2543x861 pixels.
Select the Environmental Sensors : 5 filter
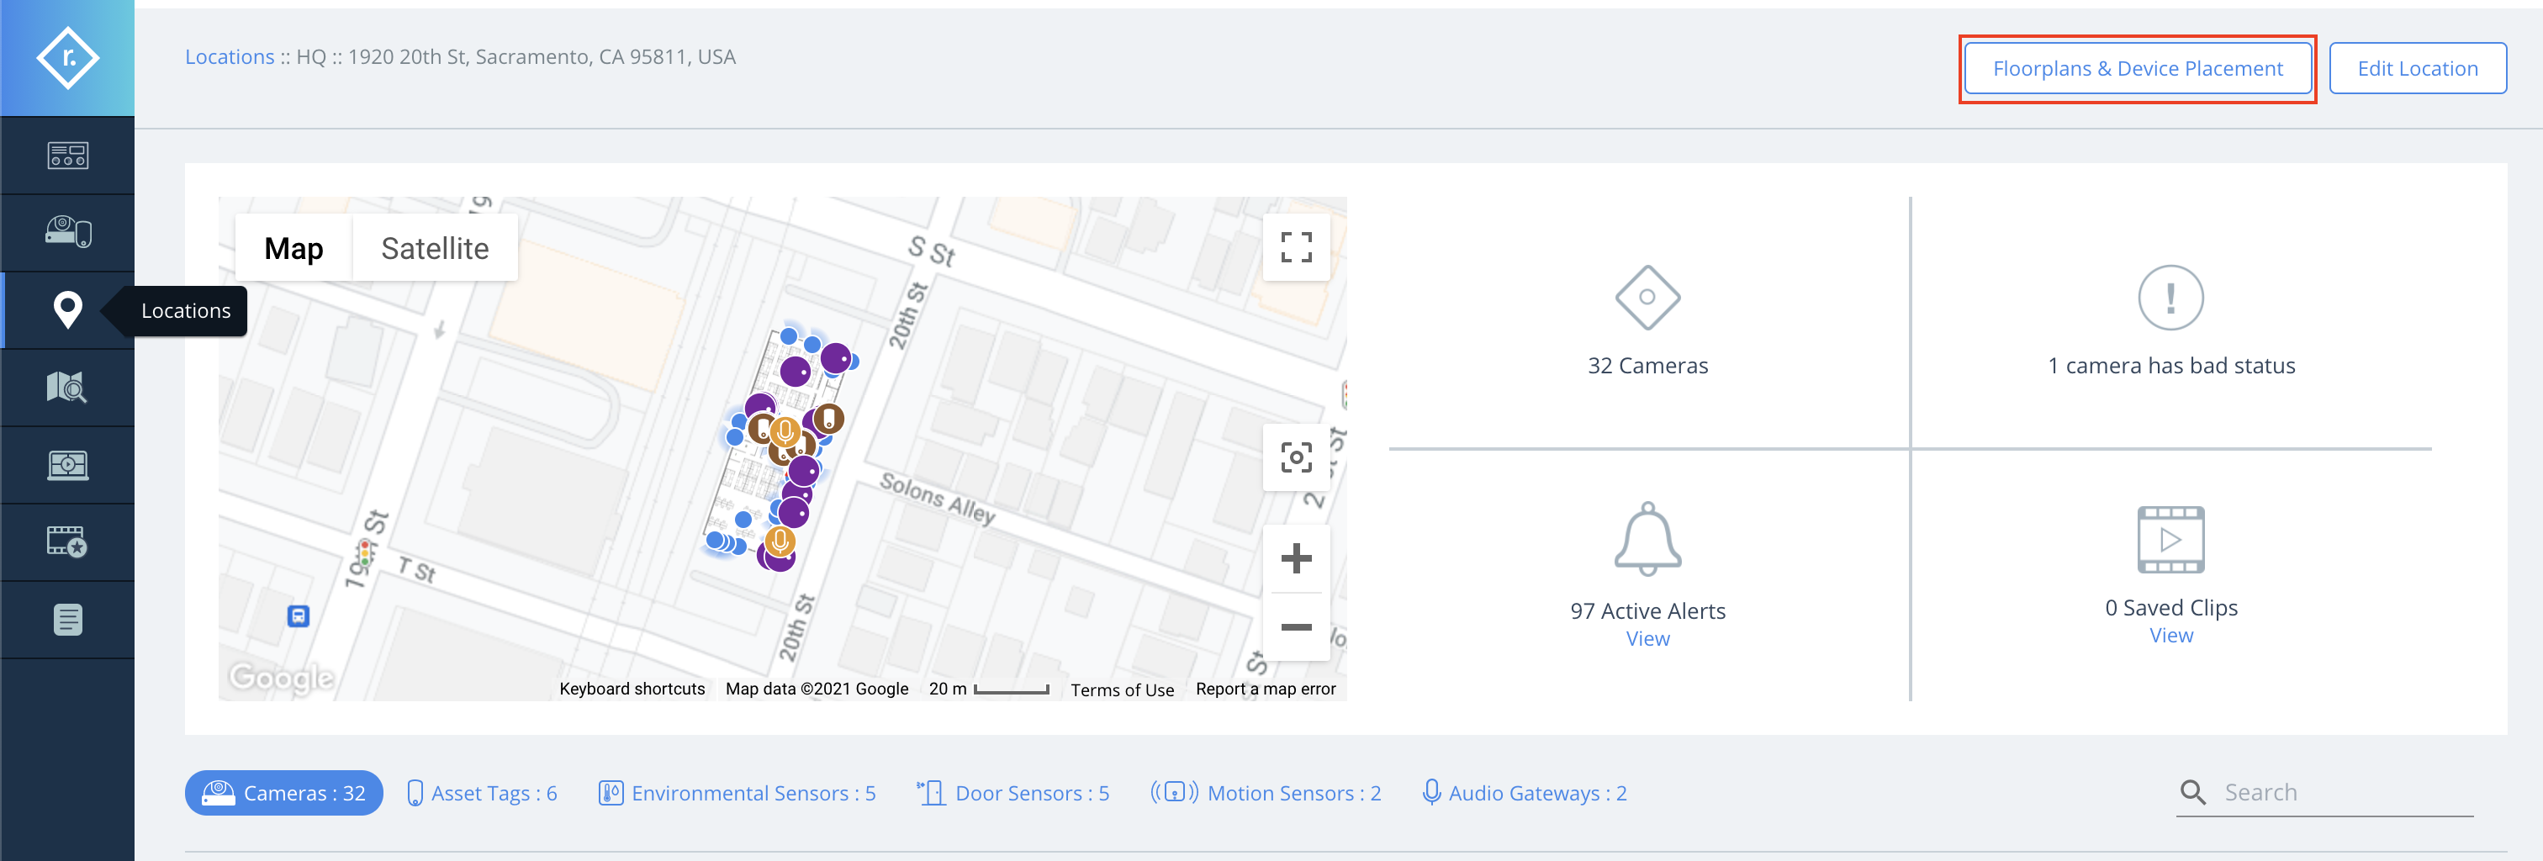coord(738,793)
